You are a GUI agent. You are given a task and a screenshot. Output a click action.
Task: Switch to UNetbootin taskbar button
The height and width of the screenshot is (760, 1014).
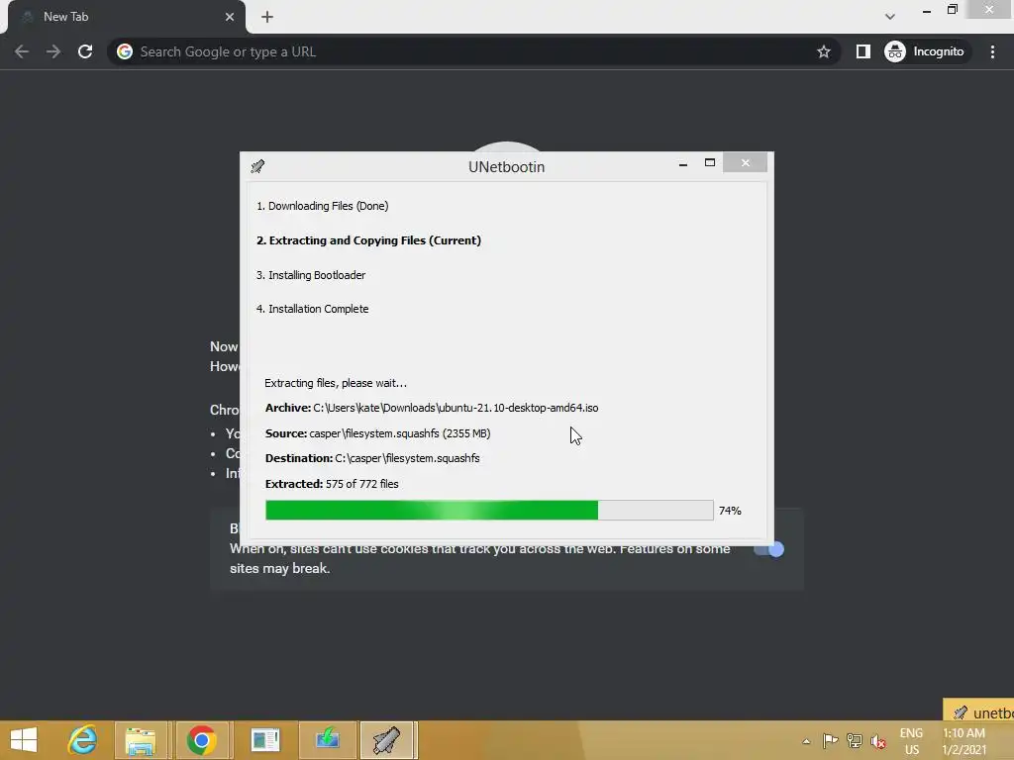pos(387,740)
